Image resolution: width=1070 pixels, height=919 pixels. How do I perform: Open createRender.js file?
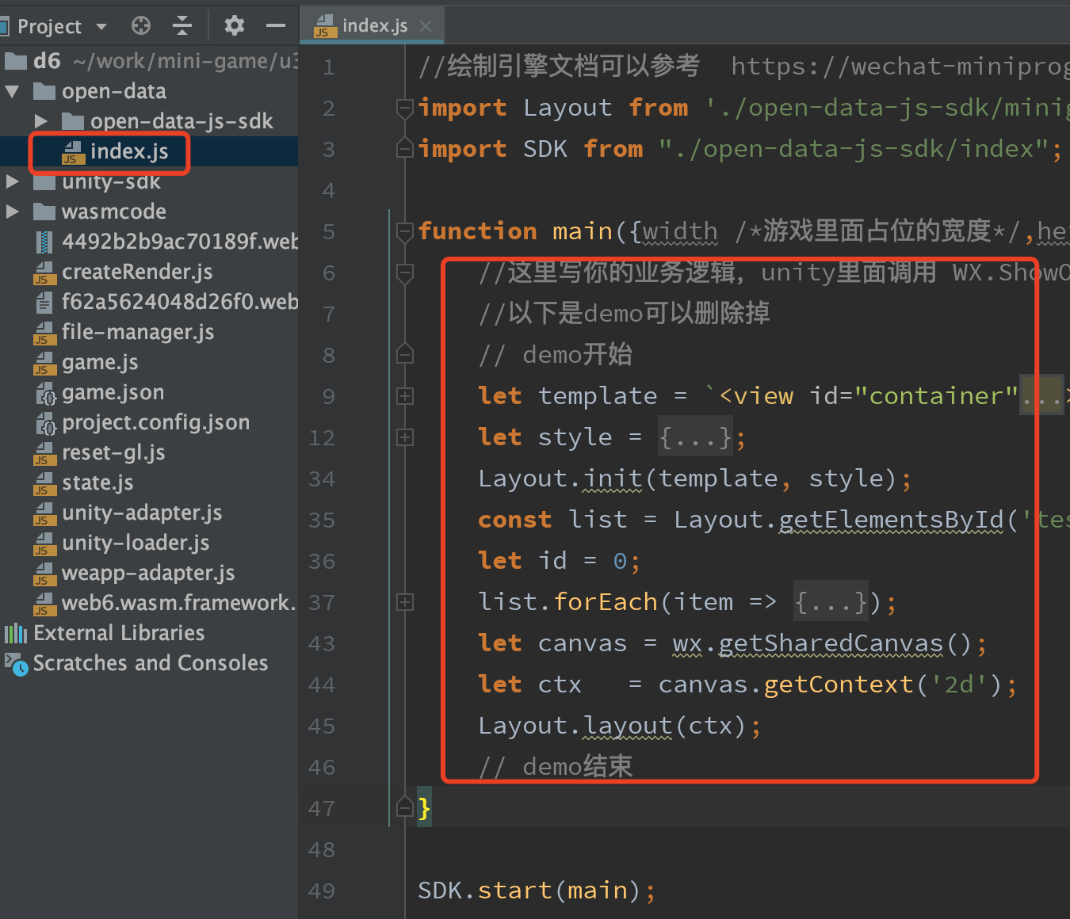137,272
